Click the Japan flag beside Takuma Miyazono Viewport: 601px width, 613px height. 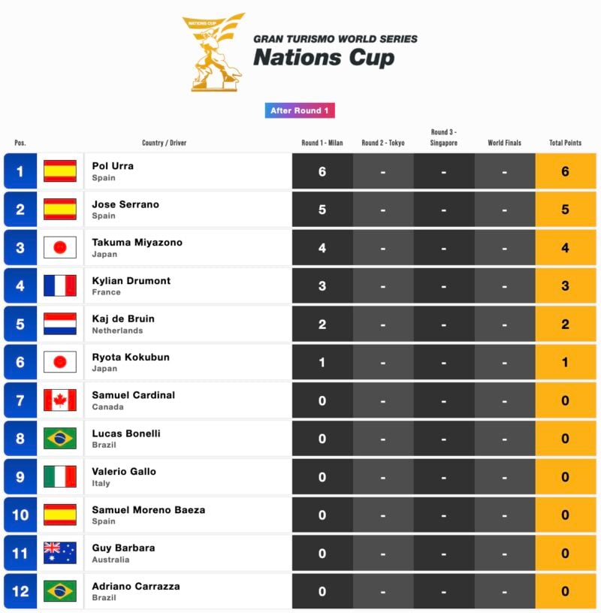coord(60,247)
